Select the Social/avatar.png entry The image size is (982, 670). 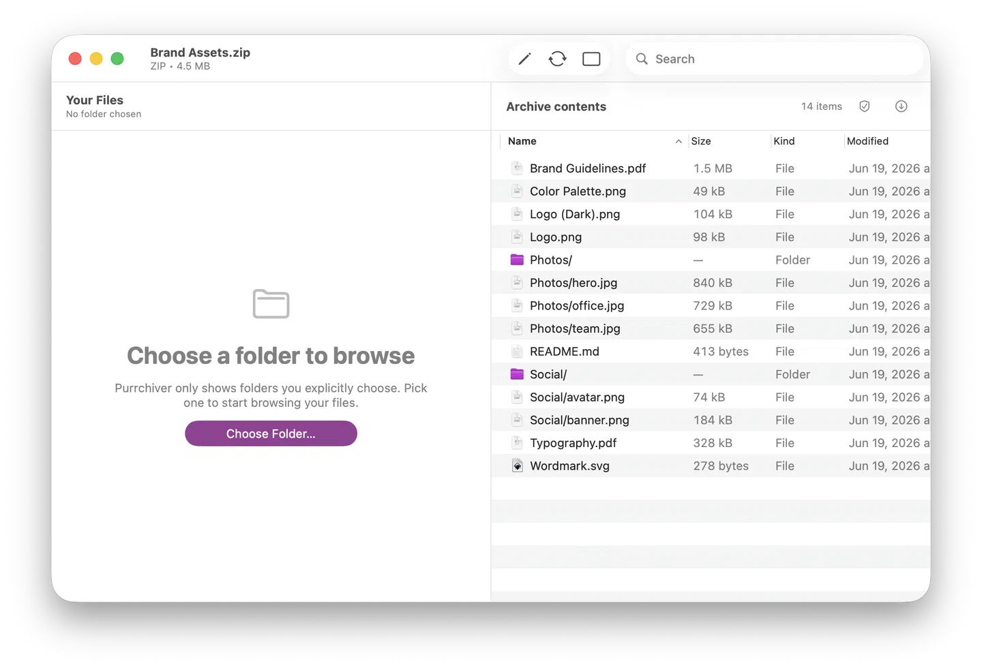tap(577, 397)
